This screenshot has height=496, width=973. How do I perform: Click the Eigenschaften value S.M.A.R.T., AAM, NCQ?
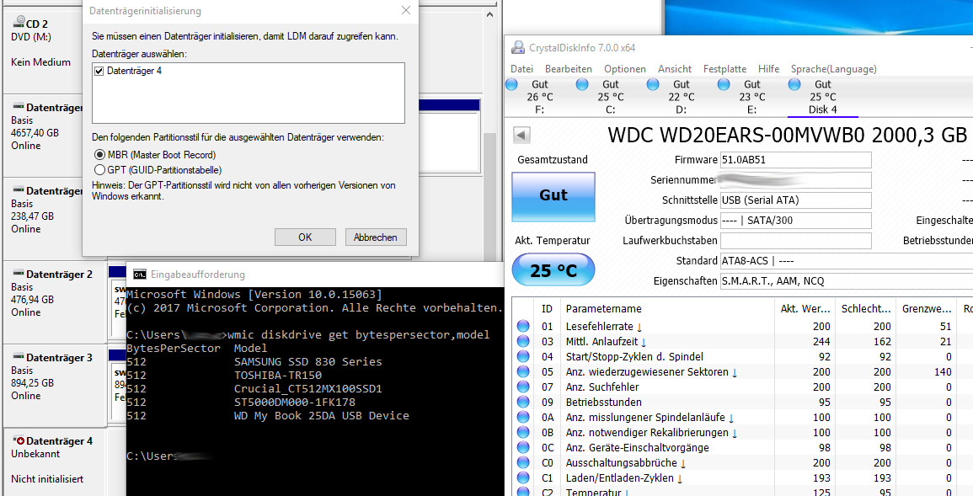click(x=773, y=281)
